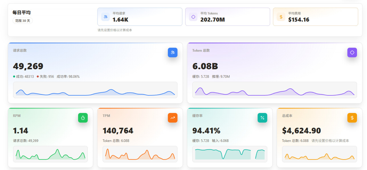The width and height of the screenshot is (367, 170).
Task: Click the teal percent icon on 缓存率 card
Action: [262, 118]
